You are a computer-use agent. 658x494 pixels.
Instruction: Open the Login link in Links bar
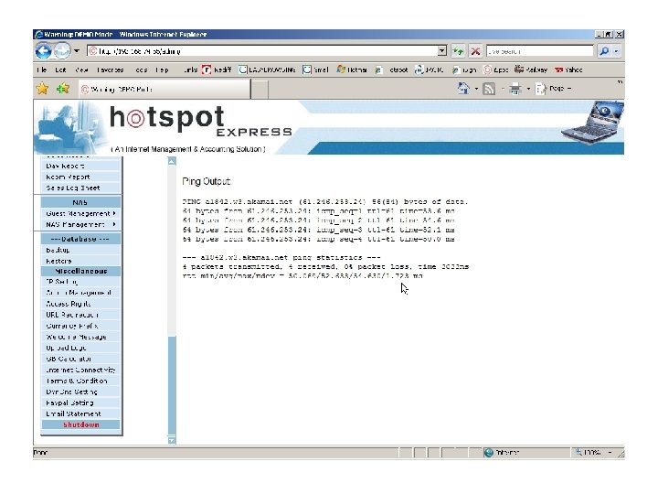click(x=464, y=70)
